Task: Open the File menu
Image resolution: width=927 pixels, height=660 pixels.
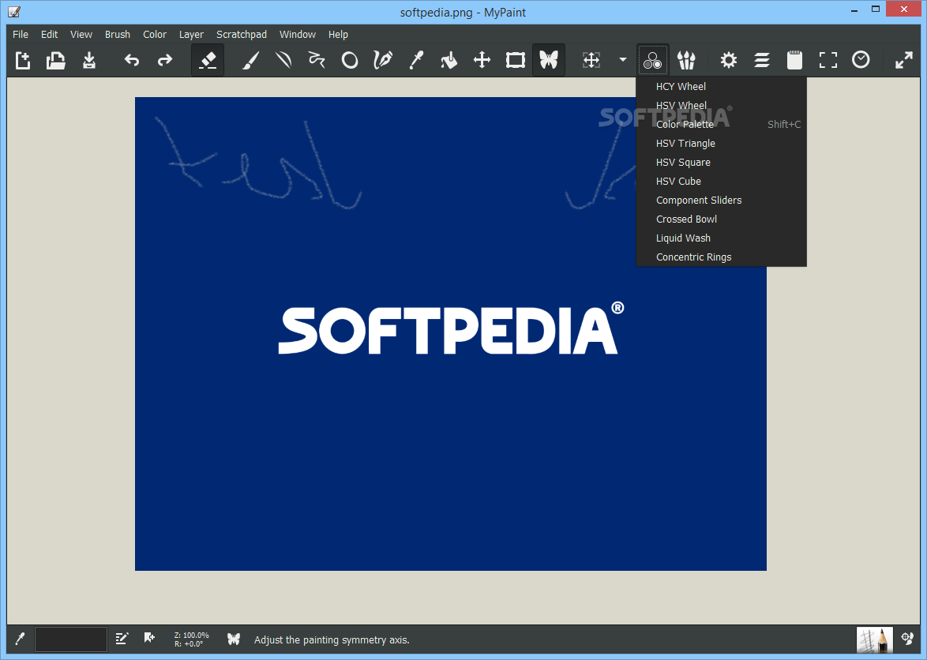Action: (20, 34)
